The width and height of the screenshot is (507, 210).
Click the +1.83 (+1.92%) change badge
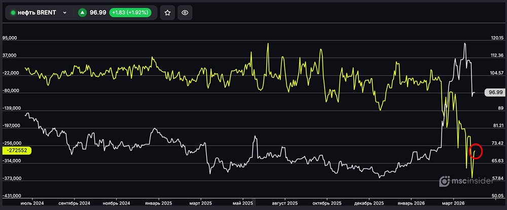(131, 13)
